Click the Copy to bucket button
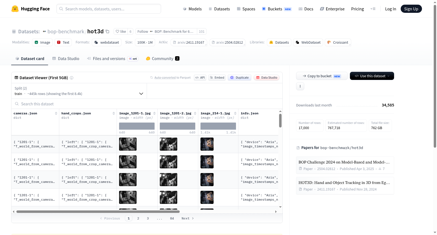The width and height of the screenshot is (437, 235). (x=322, y=76)
